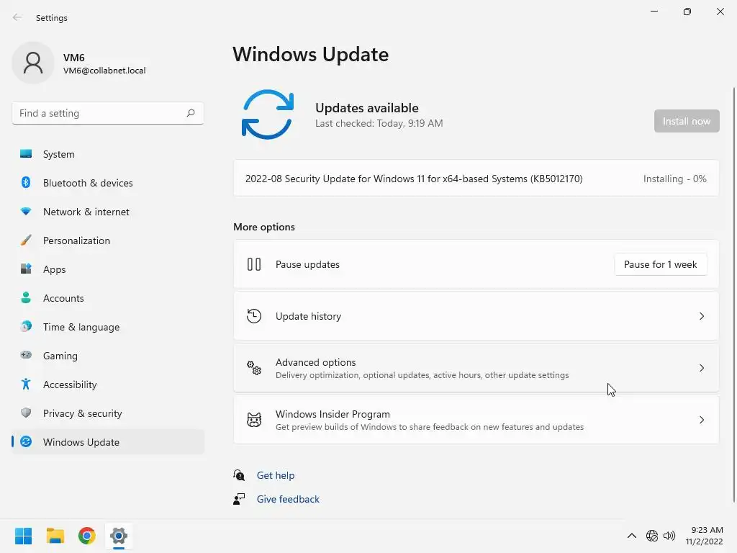
Task: Expand Update history chevron
Action: tap(701, 316)
